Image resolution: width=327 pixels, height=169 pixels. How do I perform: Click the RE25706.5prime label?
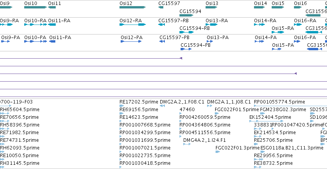273,140
